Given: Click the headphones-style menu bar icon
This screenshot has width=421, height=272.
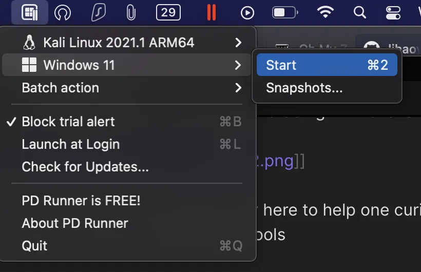Looking at the screenshot, I should click(63, 13).
